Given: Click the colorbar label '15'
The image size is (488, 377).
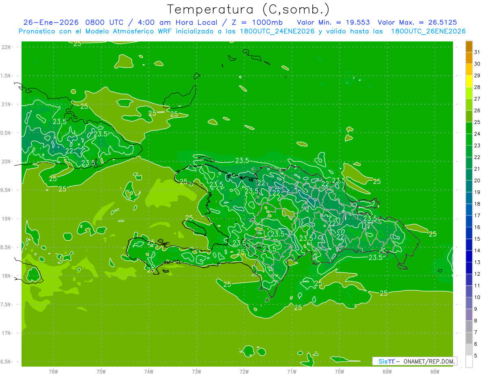Looking at the screenshot, I should [477, 239].
